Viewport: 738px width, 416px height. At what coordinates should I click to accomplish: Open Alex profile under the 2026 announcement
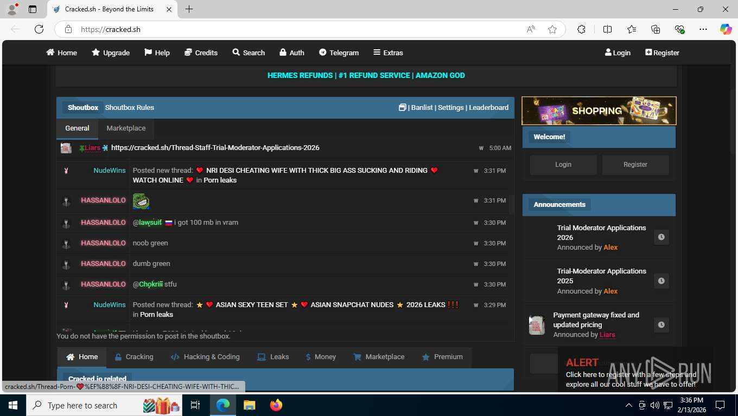pos(610,247)
